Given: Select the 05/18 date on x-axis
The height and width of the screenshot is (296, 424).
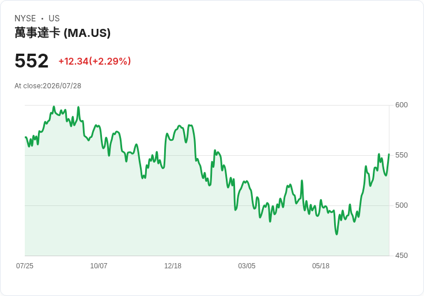Looking at the screenshot, I should (x=321, y=266).
